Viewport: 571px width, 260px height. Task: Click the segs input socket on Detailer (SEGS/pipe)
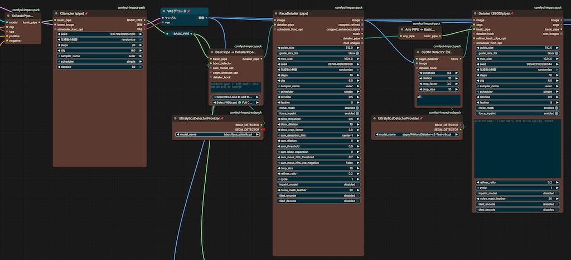[x=474, y=24]
